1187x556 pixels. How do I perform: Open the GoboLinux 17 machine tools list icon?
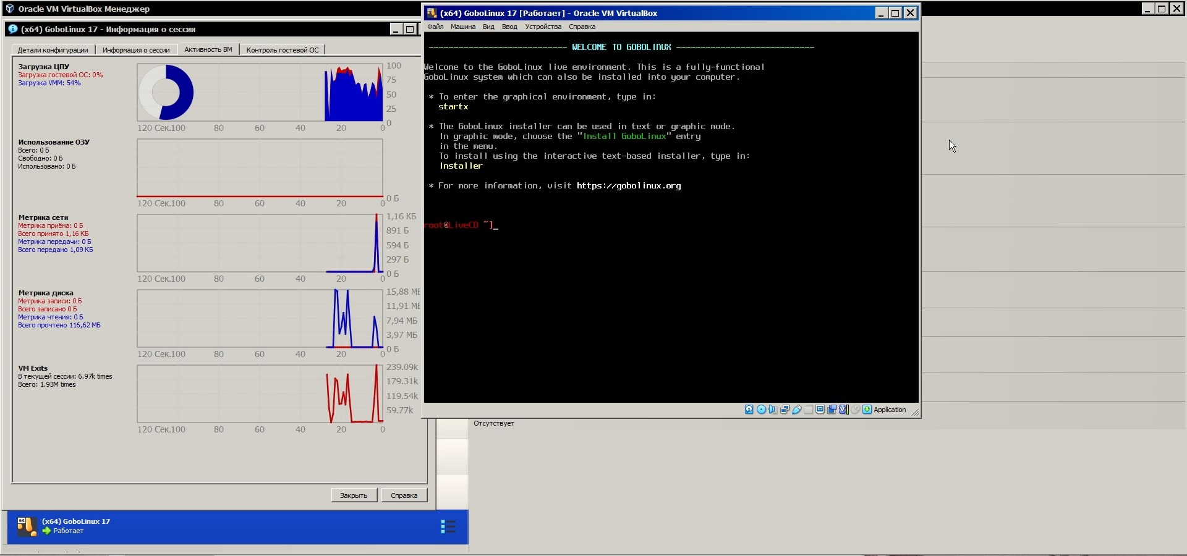[448, 526]
